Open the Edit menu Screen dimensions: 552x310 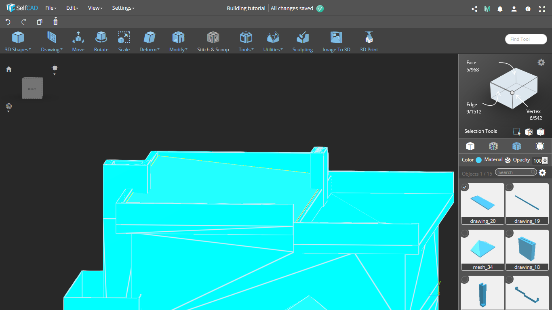pyautogui.click(x=72, y=8)
